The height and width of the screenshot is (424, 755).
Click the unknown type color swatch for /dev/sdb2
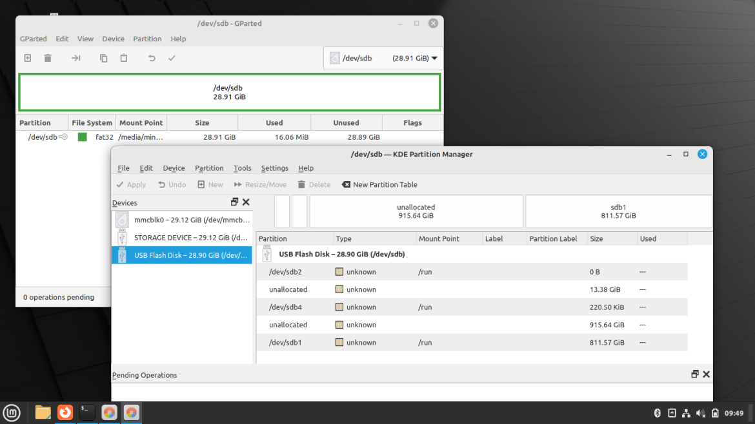[339, 272]
